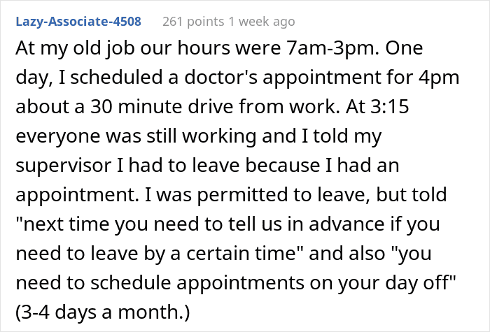The width and height of the screenshot is (490, 332).
Task: Click the words doctor's appointment
Action: tap(282, 78)
